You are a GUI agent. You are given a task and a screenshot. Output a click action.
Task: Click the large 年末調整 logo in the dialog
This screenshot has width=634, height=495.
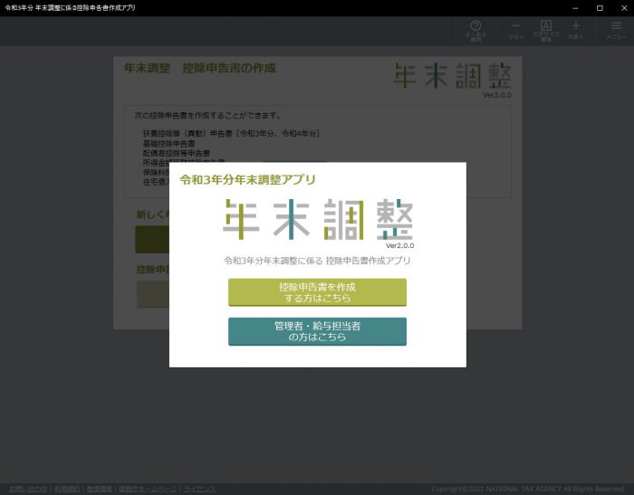318,219
